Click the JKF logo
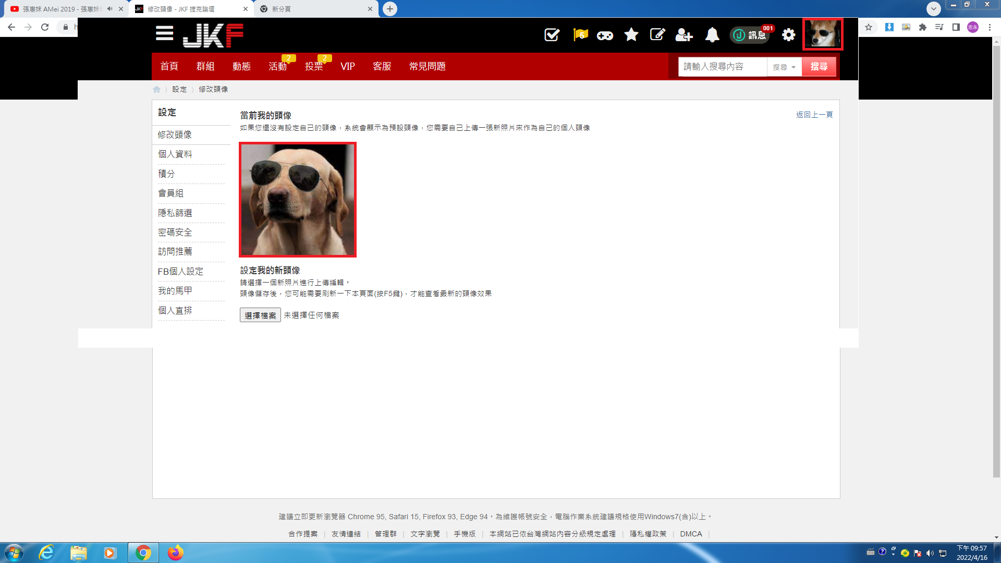The width and height of the screenshot is (1001, 563). 213,35
